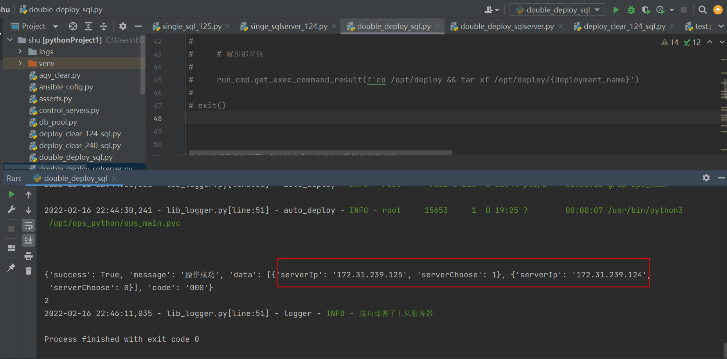727x359 pixels.
Task: Select opened file locate target icon
Action: (x=73, y=26)
